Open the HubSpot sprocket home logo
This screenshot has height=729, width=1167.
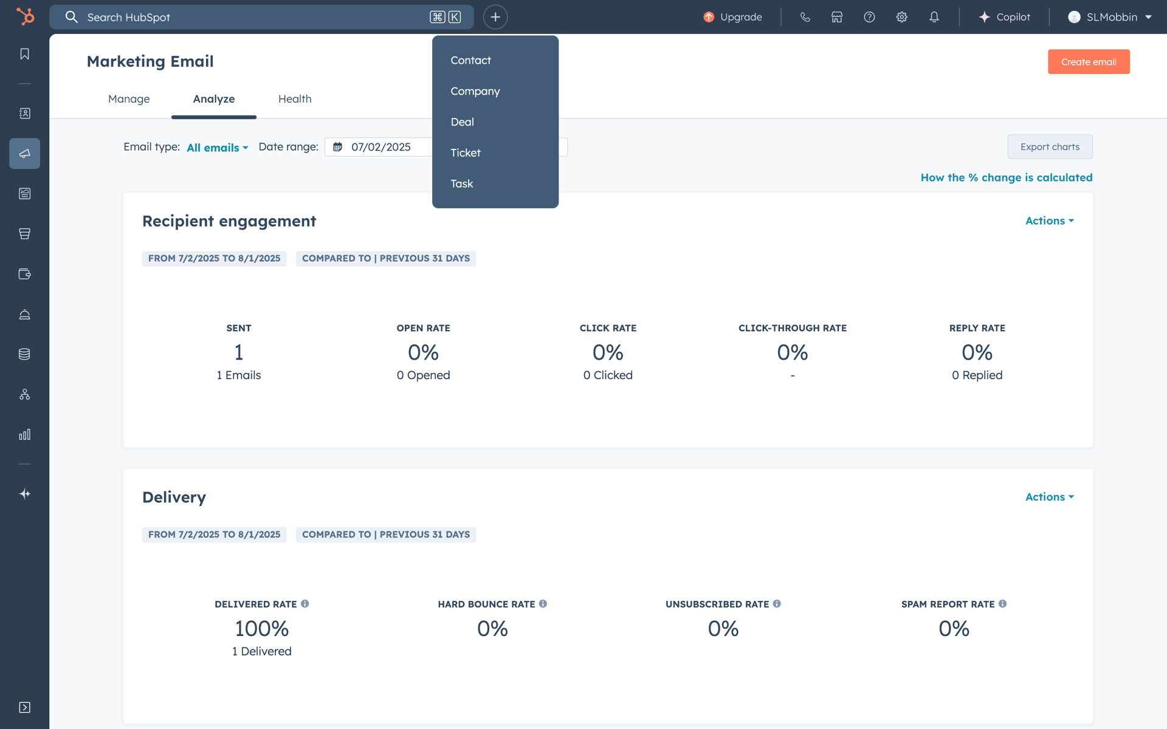pos(25,16)
